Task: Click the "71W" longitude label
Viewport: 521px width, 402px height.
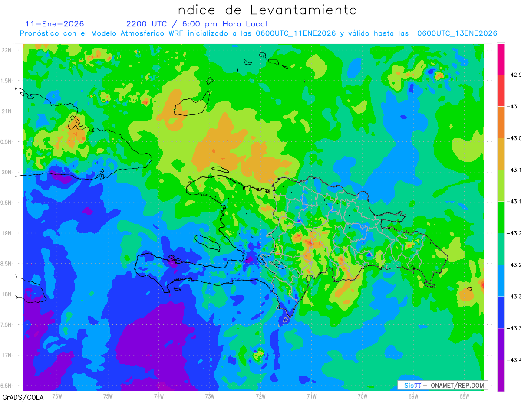Action: click(x=311, y=395)
